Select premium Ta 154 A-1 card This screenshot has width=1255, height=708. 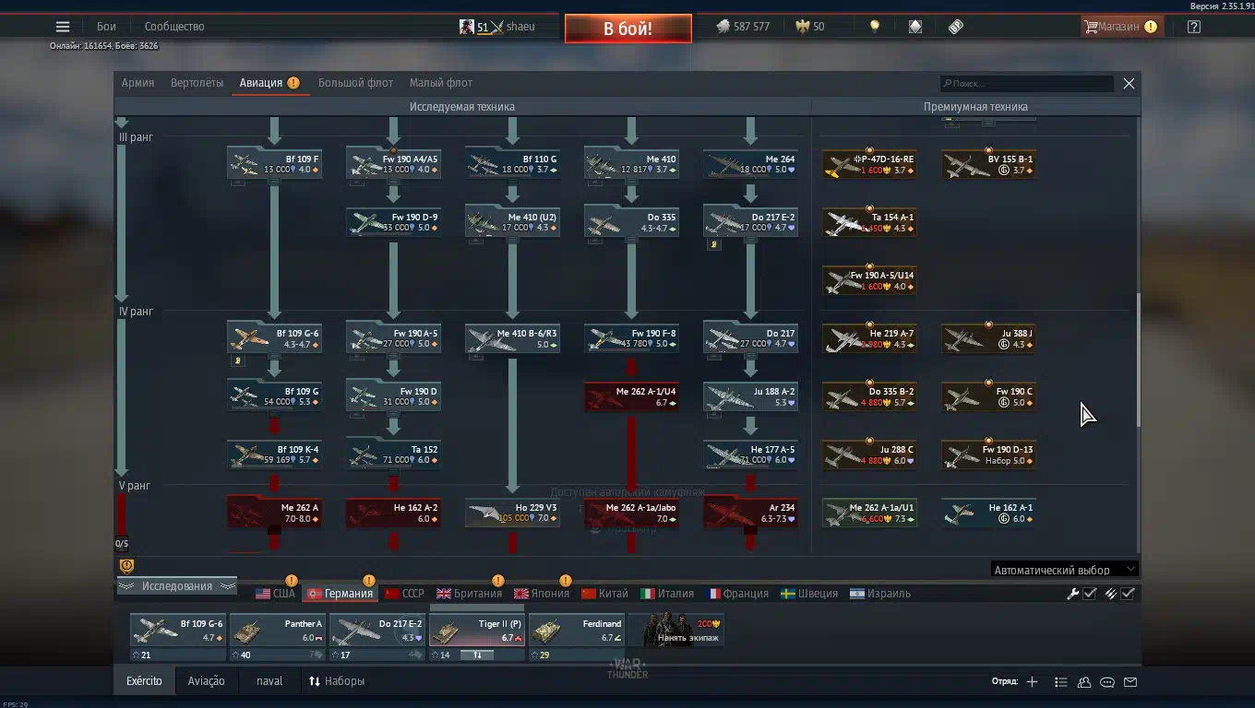coord(870,222)
